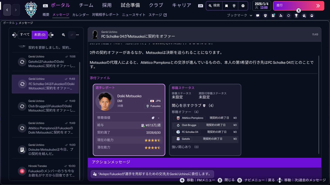Screen dimensions: 330x185
Task: Click the message list scrollbar
Action: [x=80, y=121]
